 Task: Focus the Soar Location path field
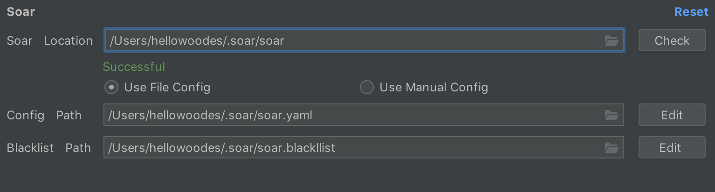click(364, 41)
